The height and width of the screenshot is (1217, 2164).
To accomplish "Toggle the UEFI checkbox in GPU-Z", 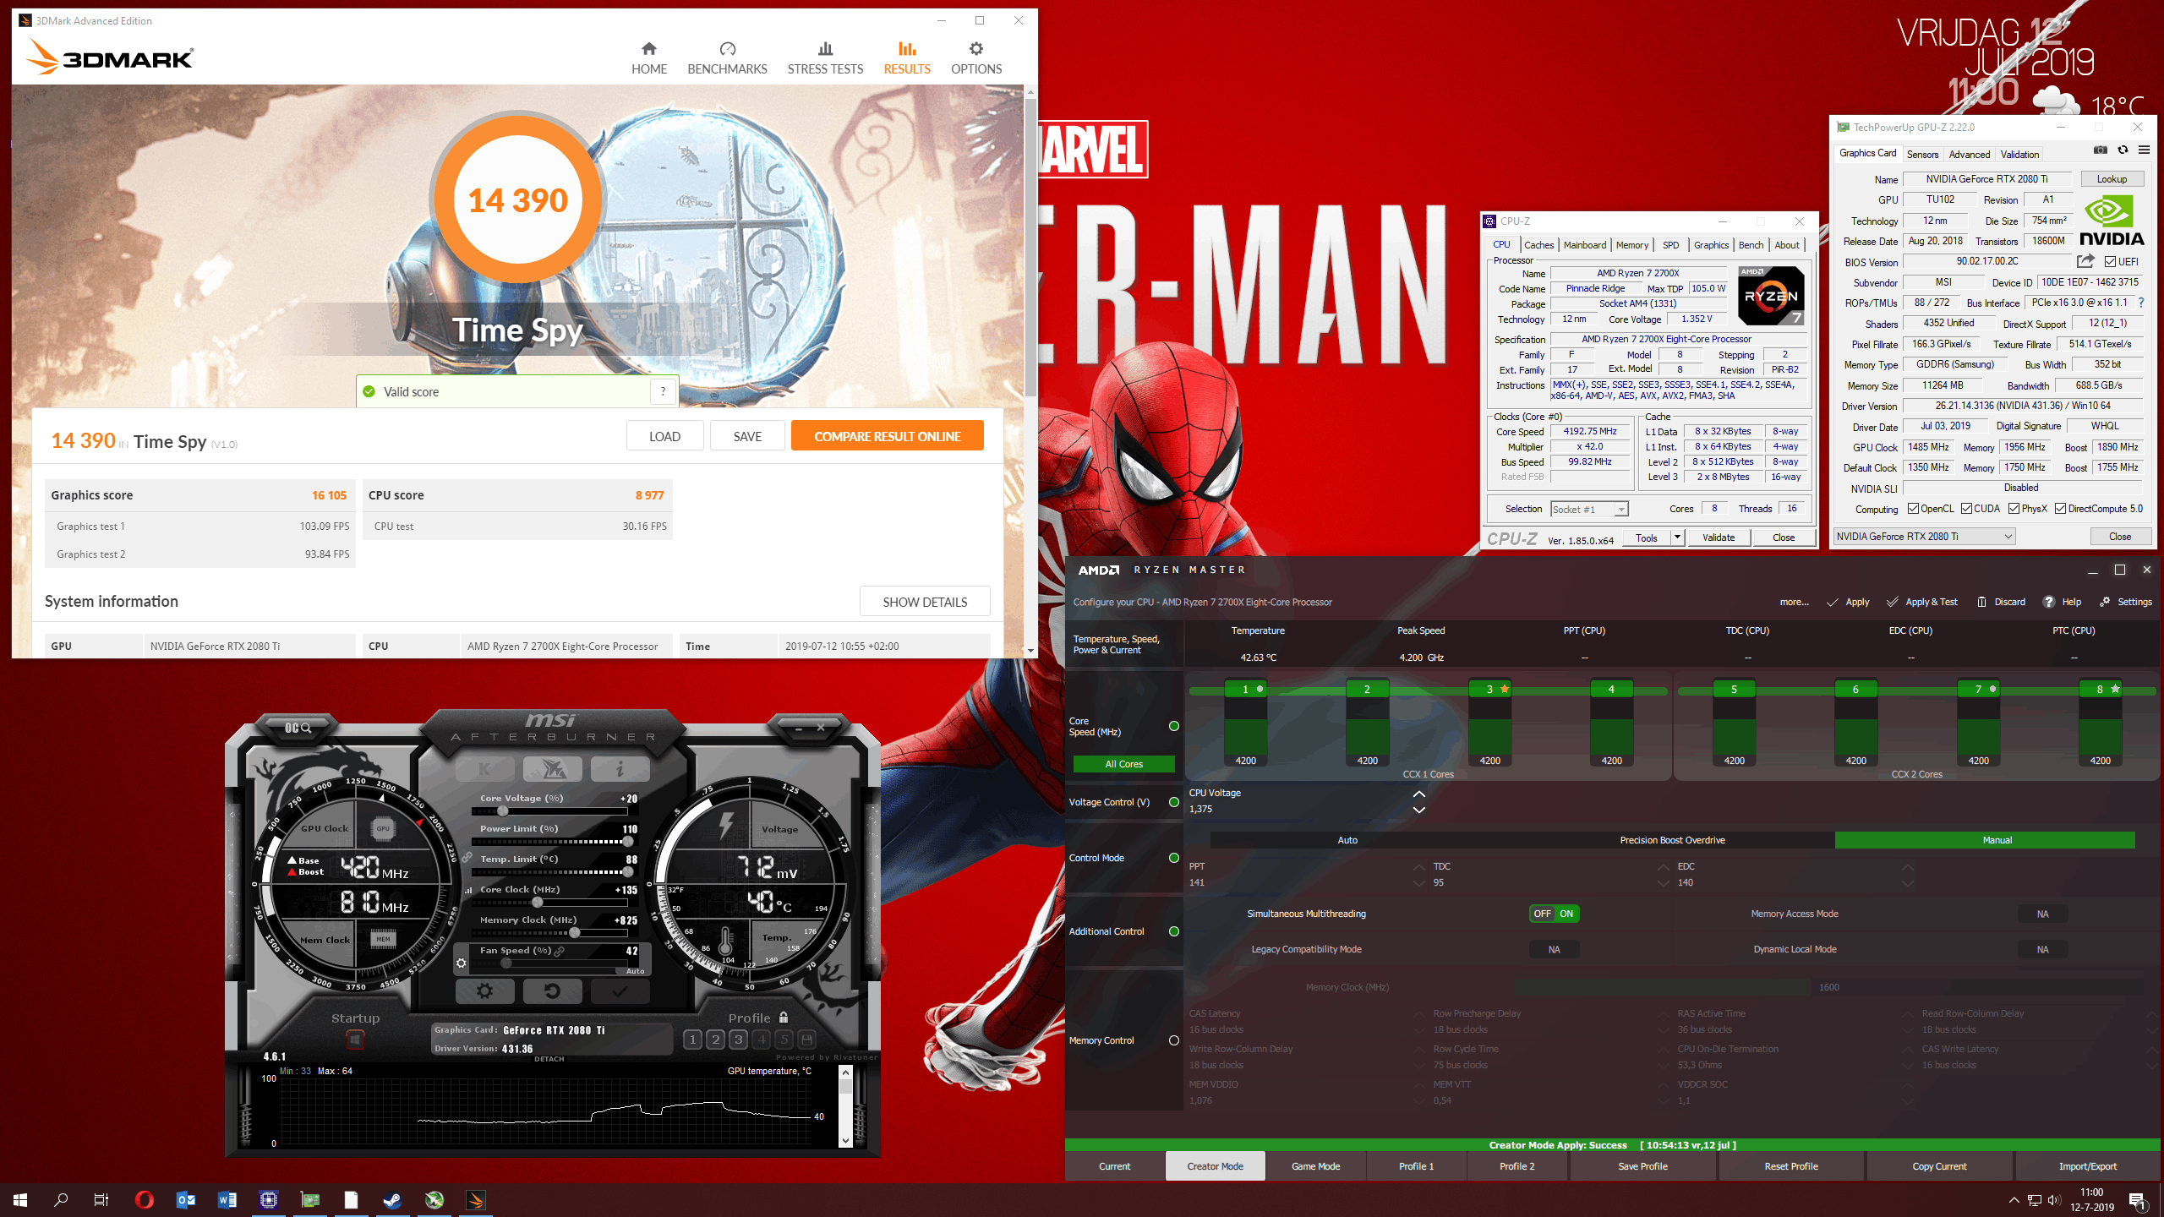I will pyautogui.click(x=2110, y=262).
